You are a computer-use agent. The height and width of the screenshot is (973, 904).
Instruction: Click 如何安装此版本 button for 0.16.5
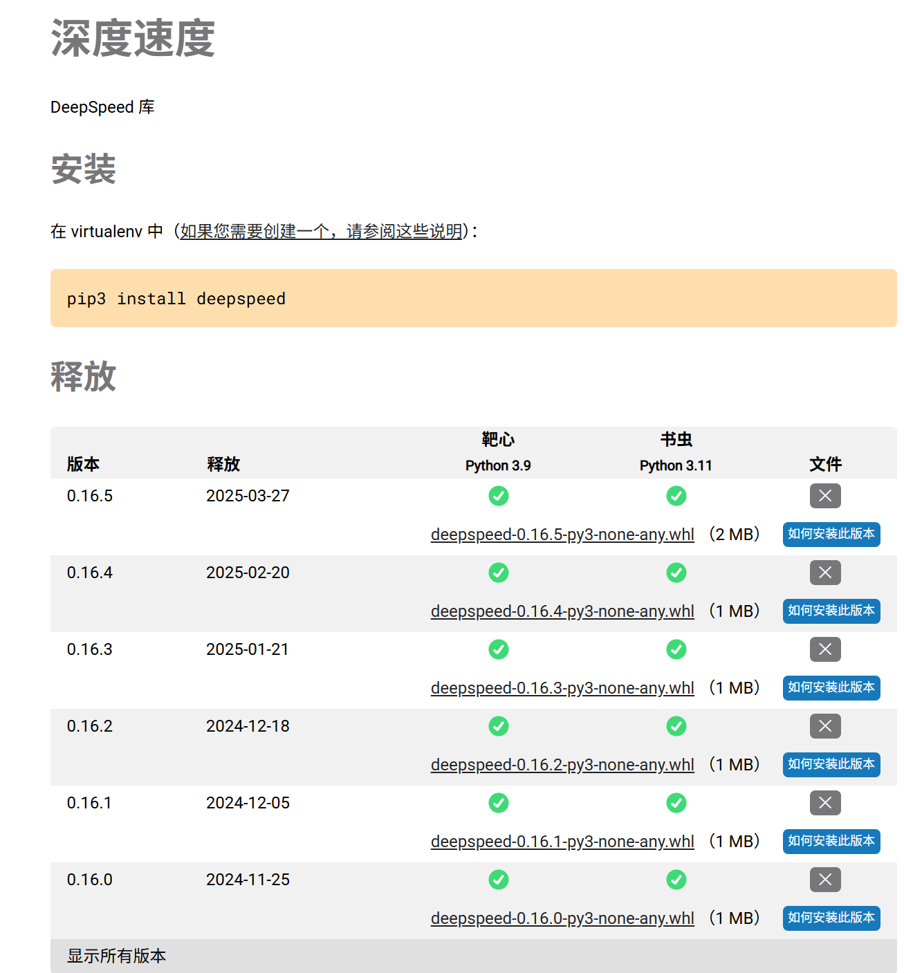click(x=831, y=535)
